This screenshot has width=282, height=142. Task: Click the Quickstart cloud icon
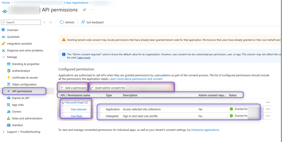tap(3, 37)
